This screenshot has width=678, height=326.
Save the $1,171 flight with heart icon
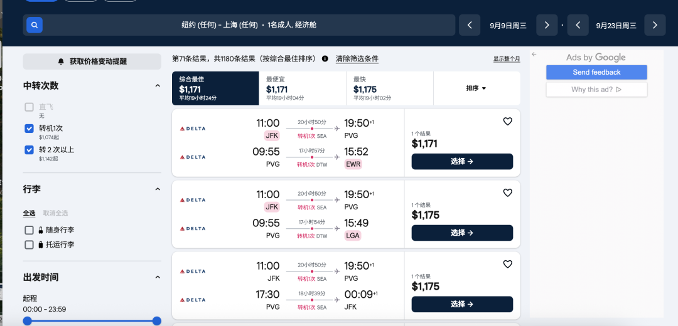pos(508,122)
